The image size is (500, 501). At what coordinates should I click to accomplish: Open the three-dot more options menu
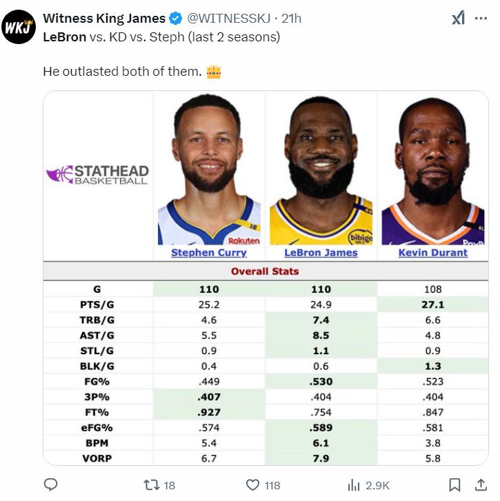click(x=481, y=18)
